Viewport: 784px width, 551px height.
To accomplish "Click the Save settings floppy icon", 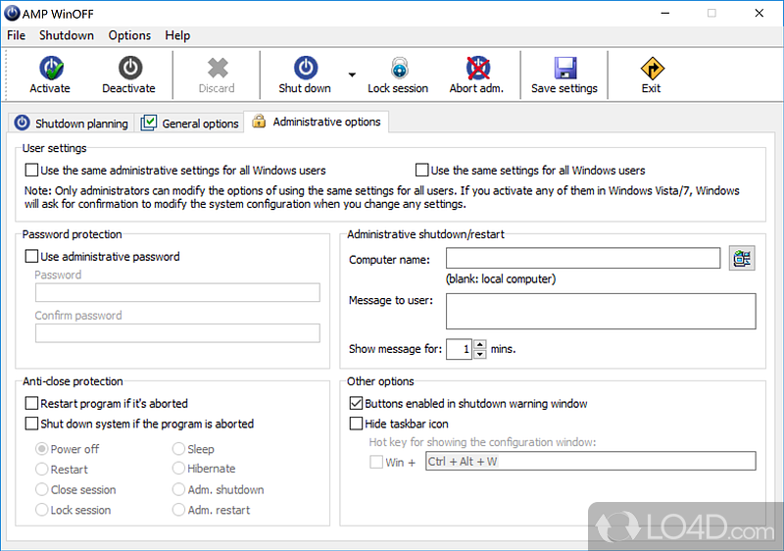I will click(x=564, y=68).
